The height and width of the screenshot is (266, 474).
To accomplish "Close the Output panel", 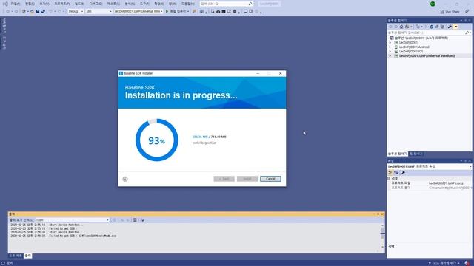I will click(x=382, y=214).
